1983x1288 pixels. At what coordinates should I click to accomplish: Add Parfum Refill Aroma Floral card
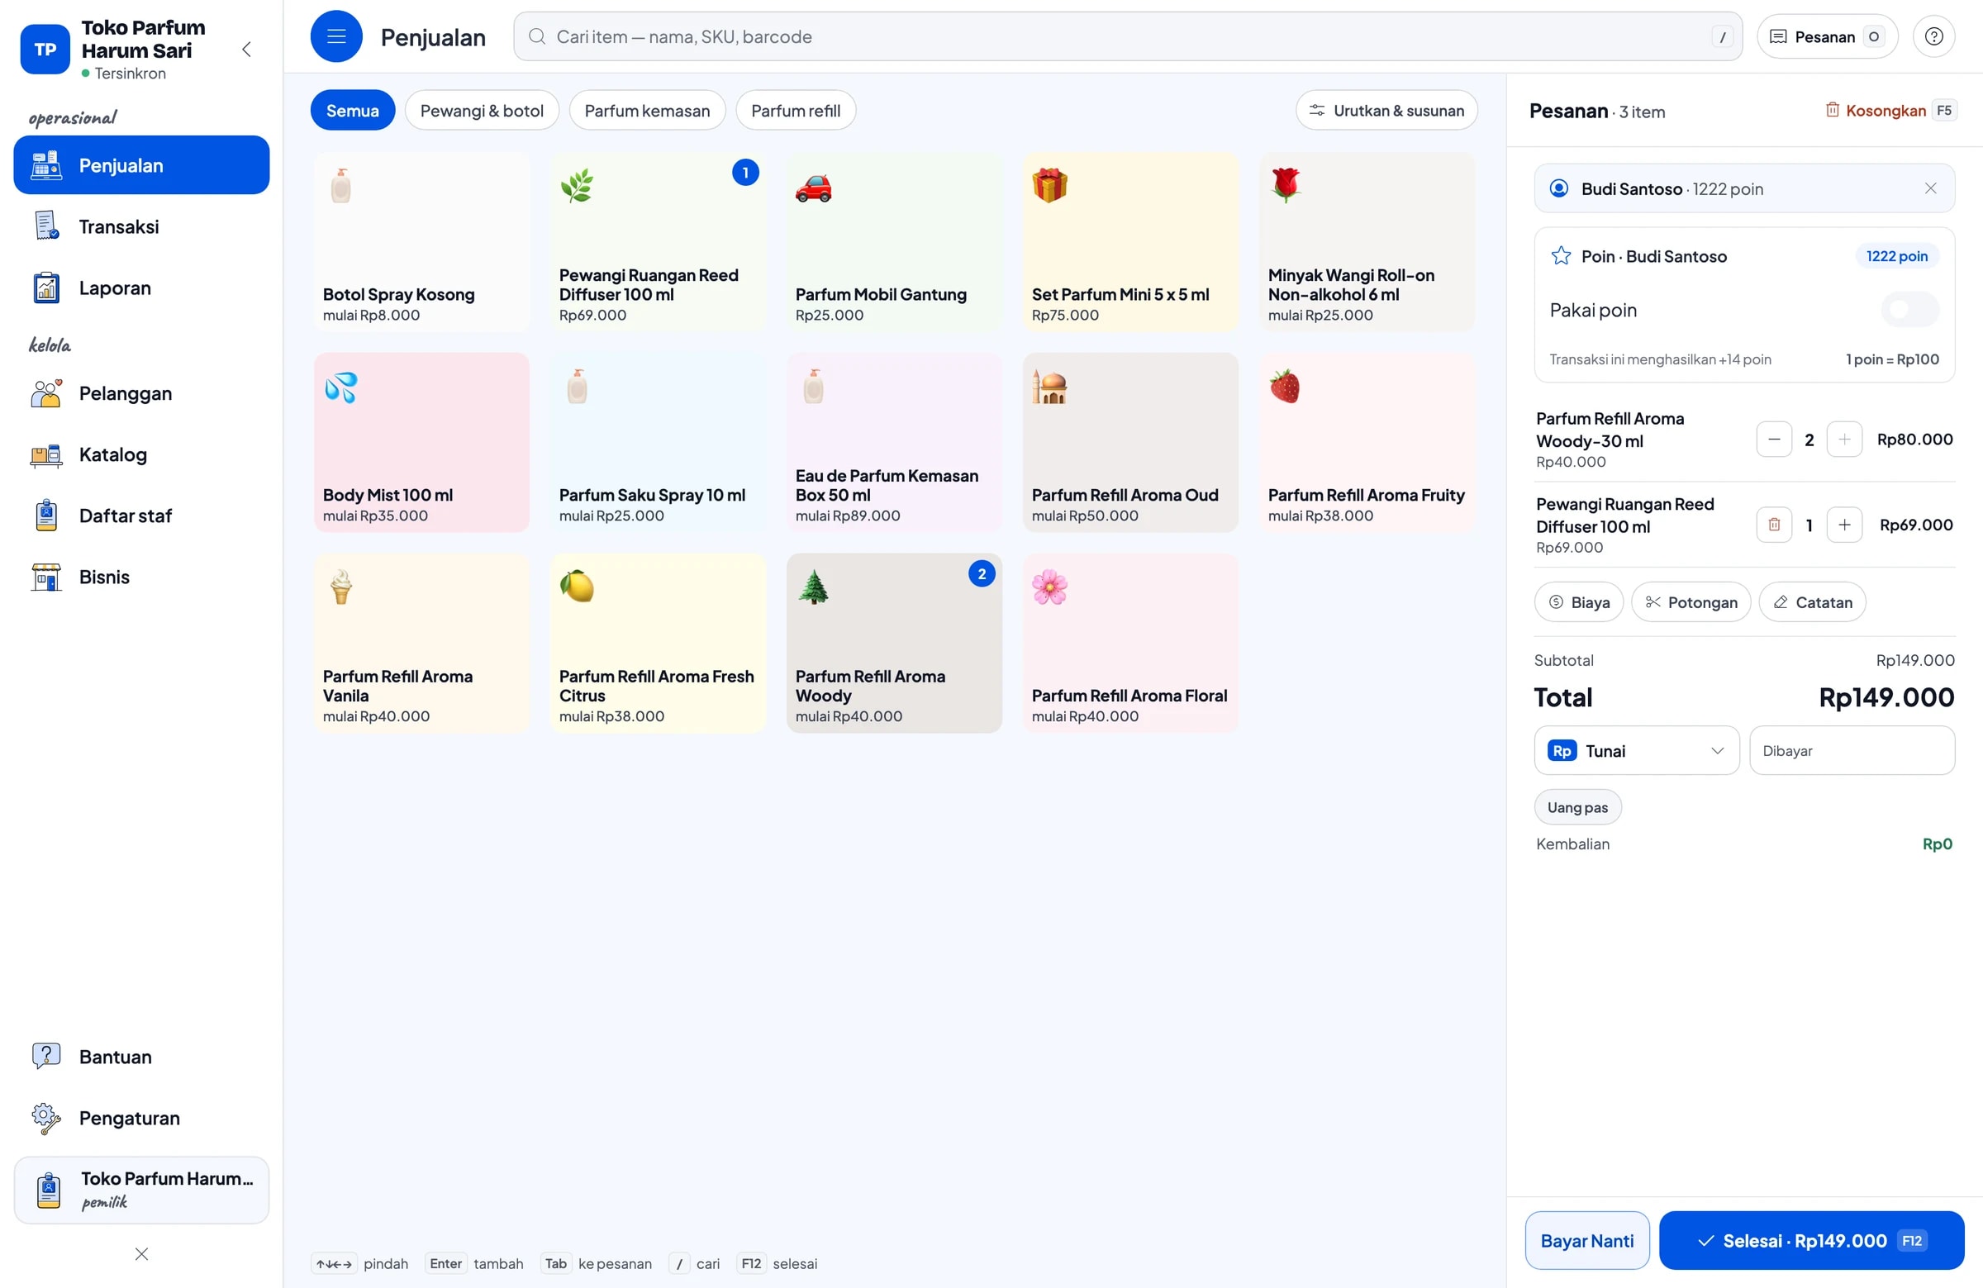point(1130,643)
